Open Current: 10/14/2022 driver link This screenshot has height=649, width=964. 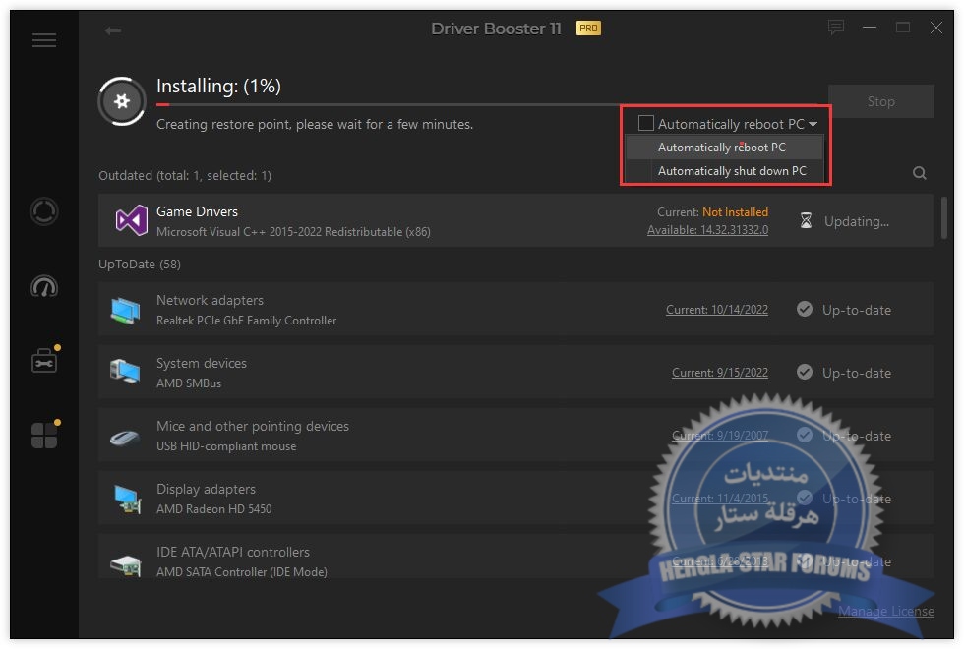click(x=717, y=310)
